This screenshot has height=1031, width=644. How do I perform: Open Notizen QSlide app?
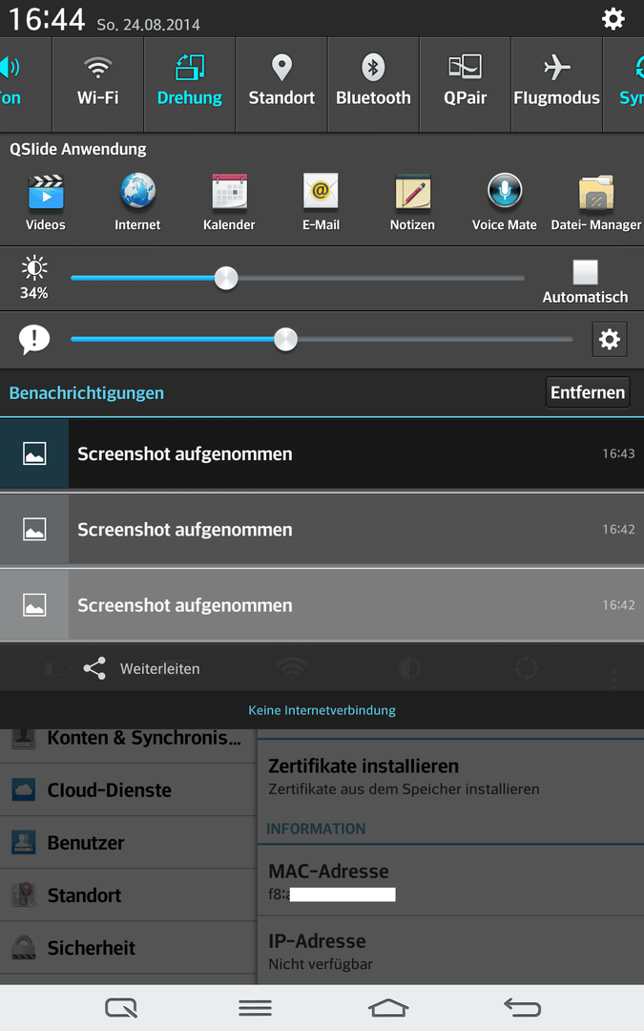pyautogui.click(x=412, y=203)
